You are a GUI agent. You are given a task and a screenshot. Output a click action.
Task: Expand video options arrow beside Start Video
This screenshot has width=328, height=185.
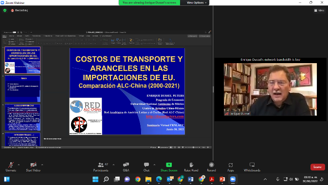(42, 165)
